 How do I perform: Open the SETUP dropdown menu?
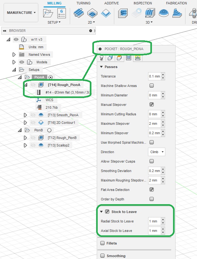coord(54,22)
